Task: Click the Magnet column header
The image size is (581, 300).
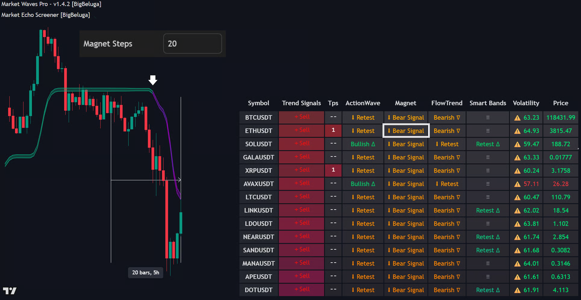Action: (405, 103)
